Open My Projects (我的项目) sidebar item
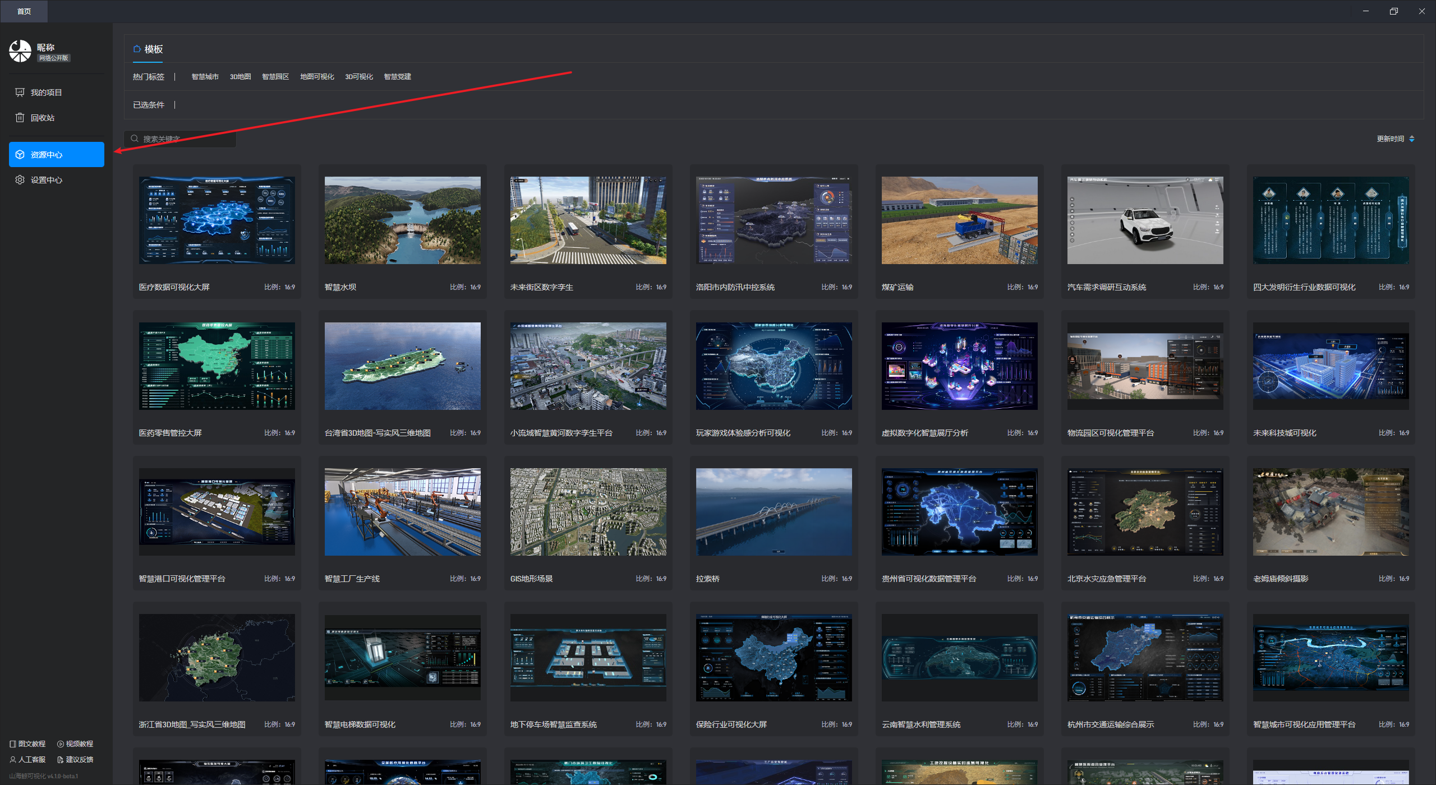Viewport: 1436px width, 785px height. 46,93
